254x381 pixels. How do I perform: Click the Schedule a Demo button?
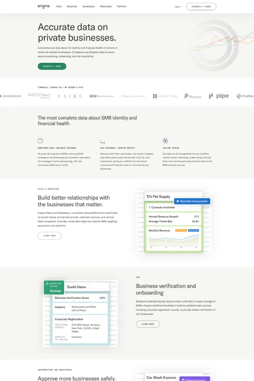201,6
